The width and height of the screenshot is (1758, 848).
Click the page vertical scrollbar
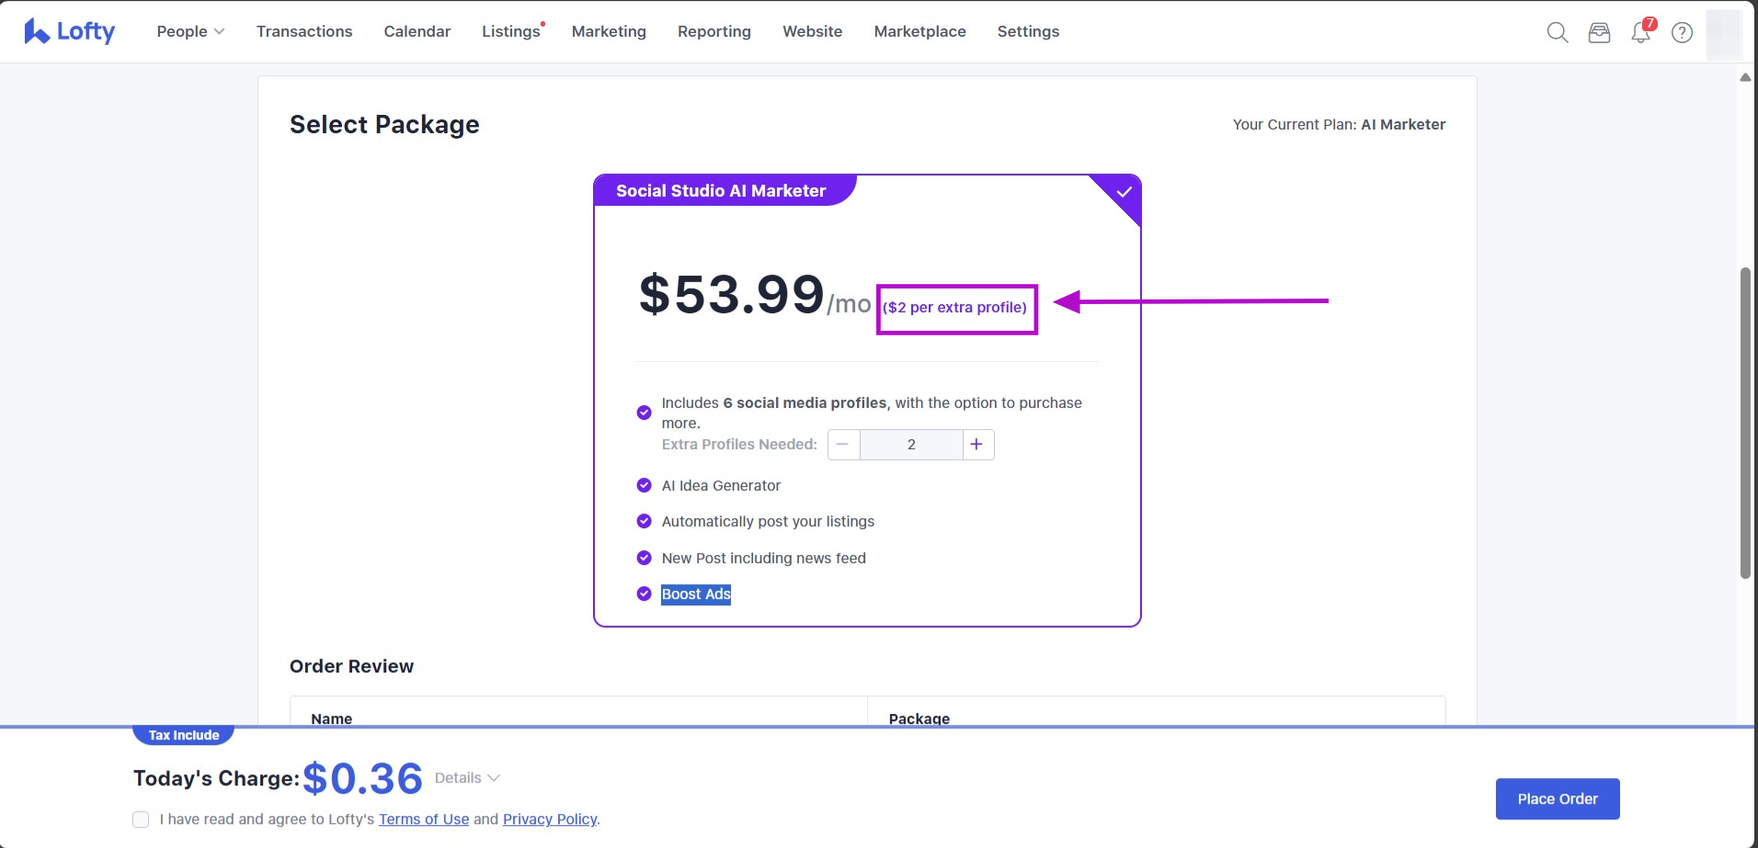1744,423
